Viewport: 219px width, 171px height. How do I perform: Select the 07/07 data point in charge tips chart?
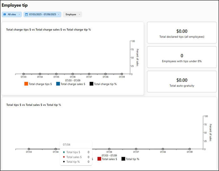pos(89,74)
